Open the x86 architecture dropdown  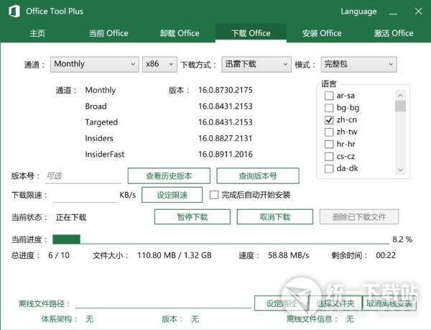coord(159,64)
